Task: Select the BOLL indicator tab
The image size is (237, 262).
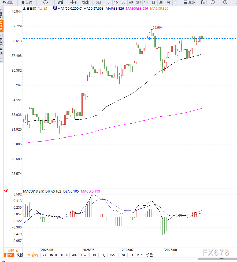Action: (64, 255)
